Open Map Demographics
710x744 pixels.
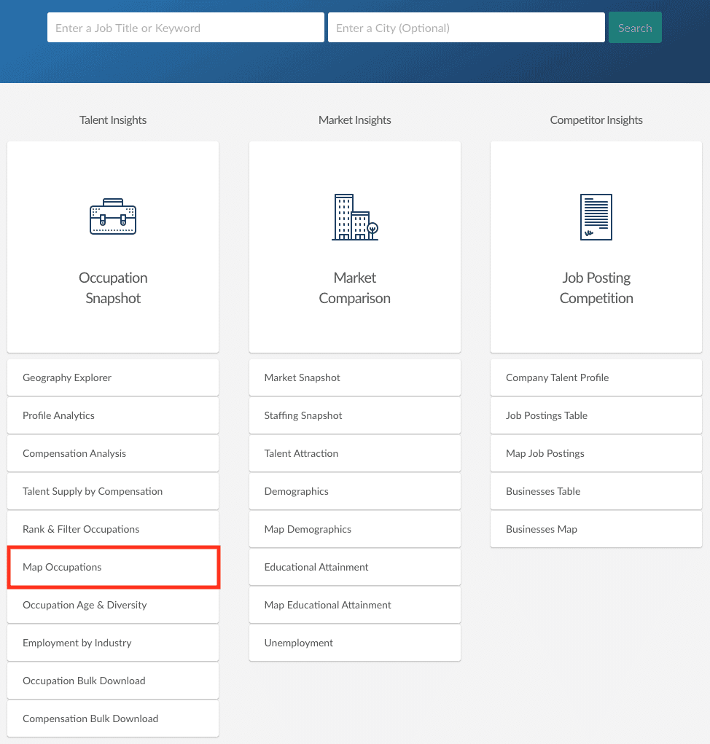(354, 529)
